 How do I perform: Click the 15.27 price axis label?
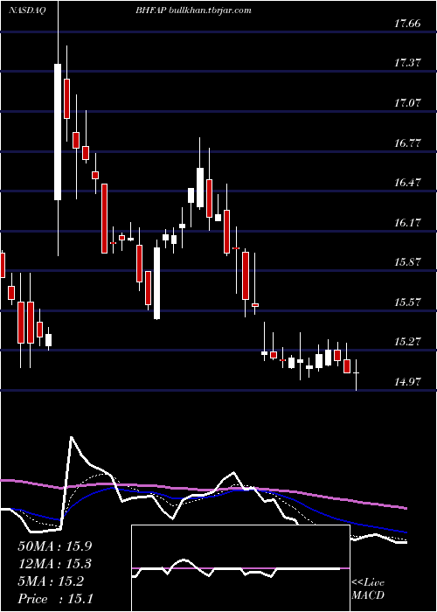point(407,342)
